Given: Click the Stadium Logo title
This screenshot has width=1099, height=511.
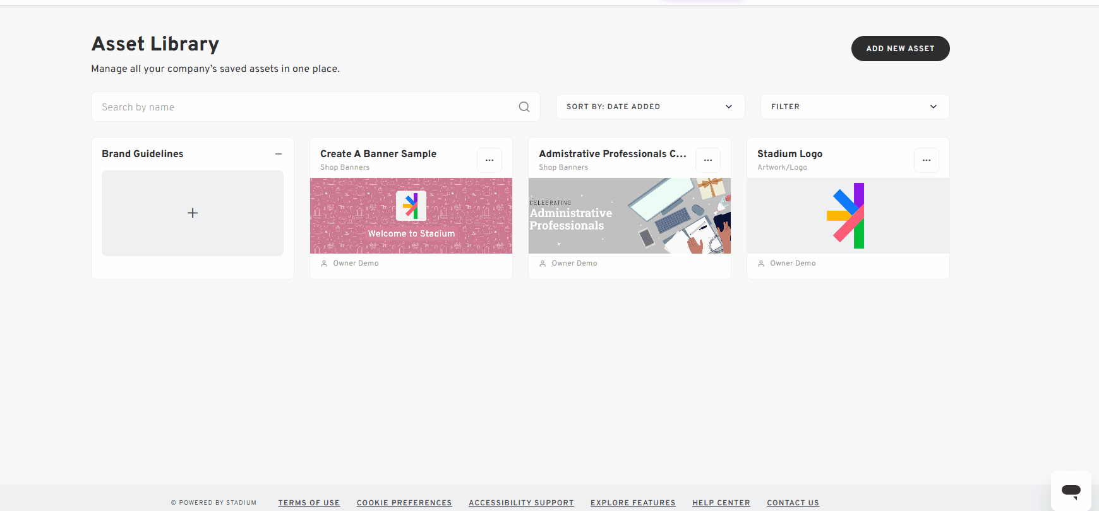Looking at the screenshot, I should coord(790,154).
